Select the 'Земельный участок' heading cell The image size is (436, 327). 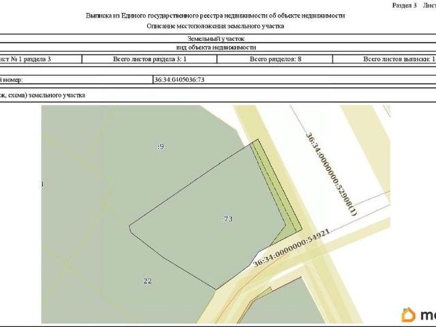click(216, 39)
